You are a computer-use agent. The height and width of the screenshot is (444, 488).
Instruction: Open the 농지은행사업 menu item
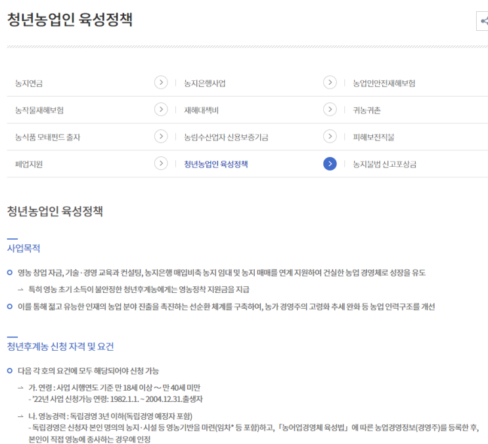pyautogui.click(x=204, y=83)
